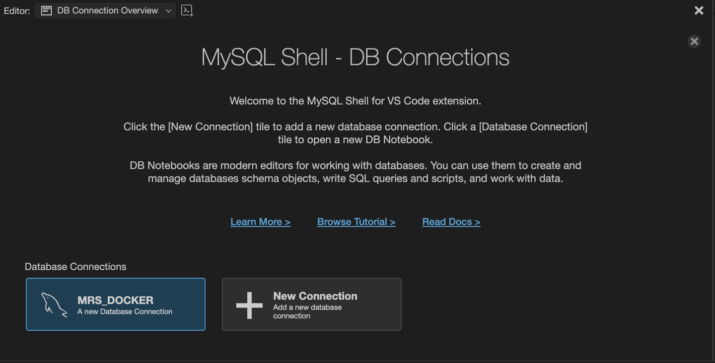Click the "Editor:" label
This screenshot has height=363, width=715.
[17, 11]
